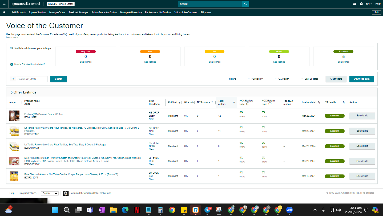Expand the Fulfilled by filter
The height and width of the screenshot is (216, 383).
[x=255, y=79]
